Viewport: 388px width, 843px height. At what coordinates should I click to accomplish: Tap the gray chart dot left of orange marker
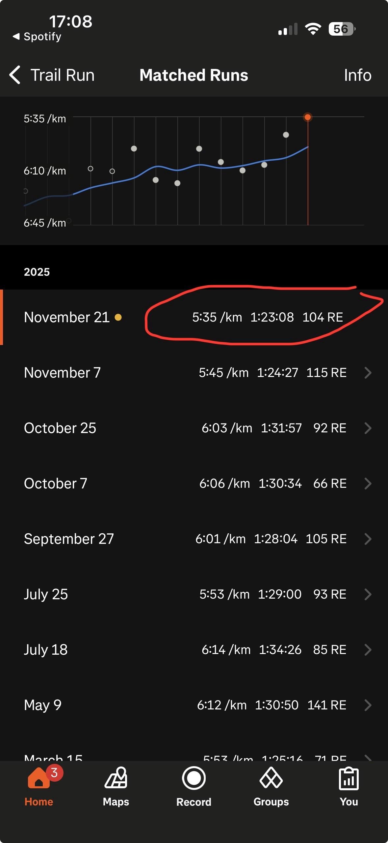(x=286, y=135)
